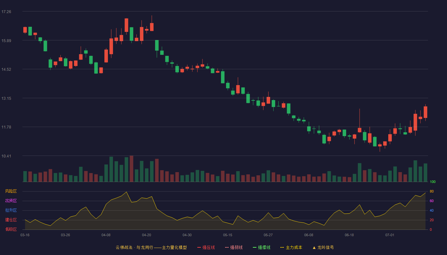Click the orange 80 indicator axis value
Viewport: 447px width, 255px height.
pos(432,192)
